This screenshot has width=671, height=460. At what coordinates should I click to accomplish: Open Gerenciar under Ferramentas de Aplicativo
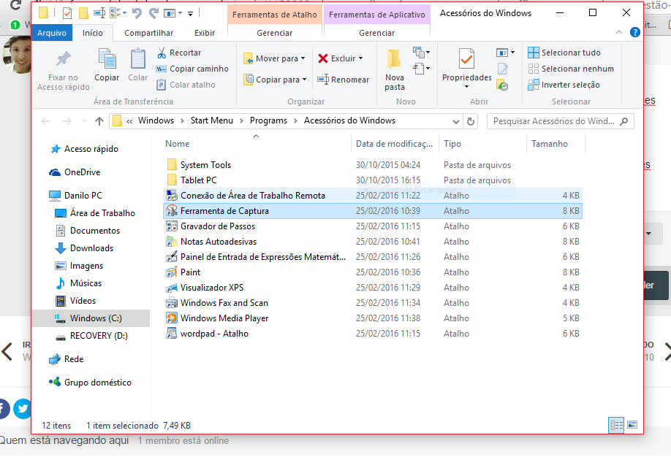click(x=376, y=33)
